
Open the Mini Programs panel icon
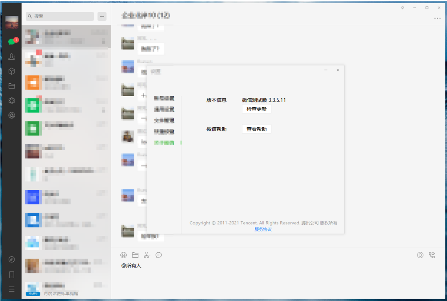point(12,259)
